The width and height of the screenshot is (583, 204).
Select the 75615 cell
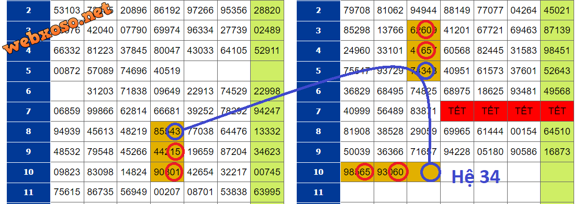67,192
